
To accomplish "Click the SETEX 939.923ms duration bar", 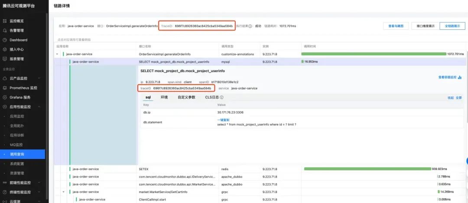I will coord(368,169).
